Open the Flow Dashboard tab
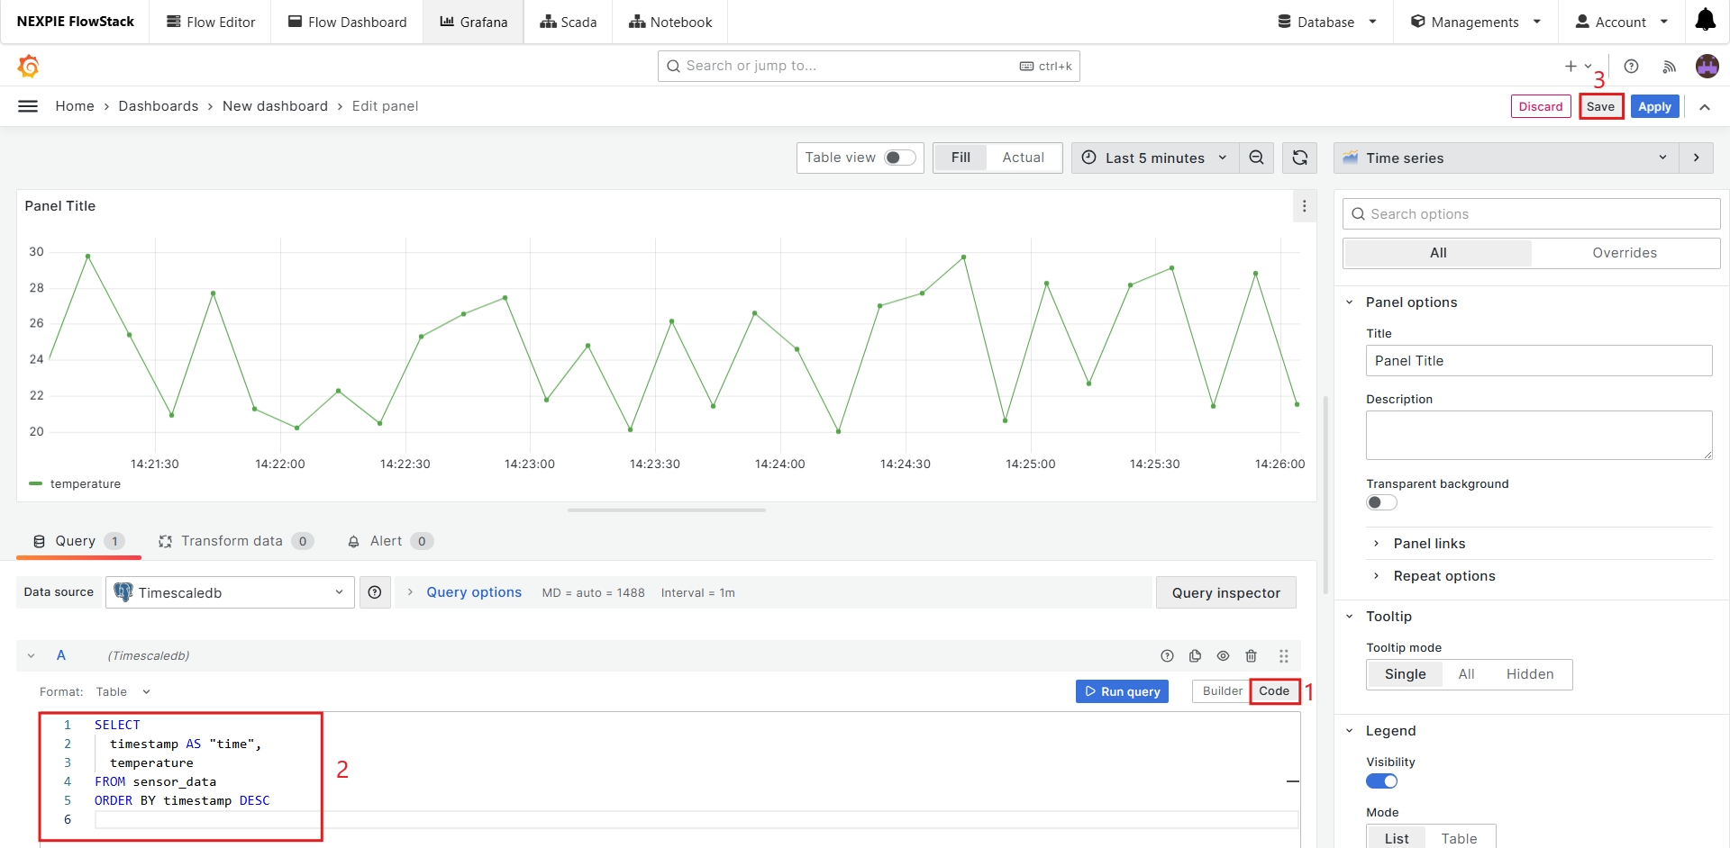Image resolution: width=1730 pixels, height=848 pixels. pos(347,22)
